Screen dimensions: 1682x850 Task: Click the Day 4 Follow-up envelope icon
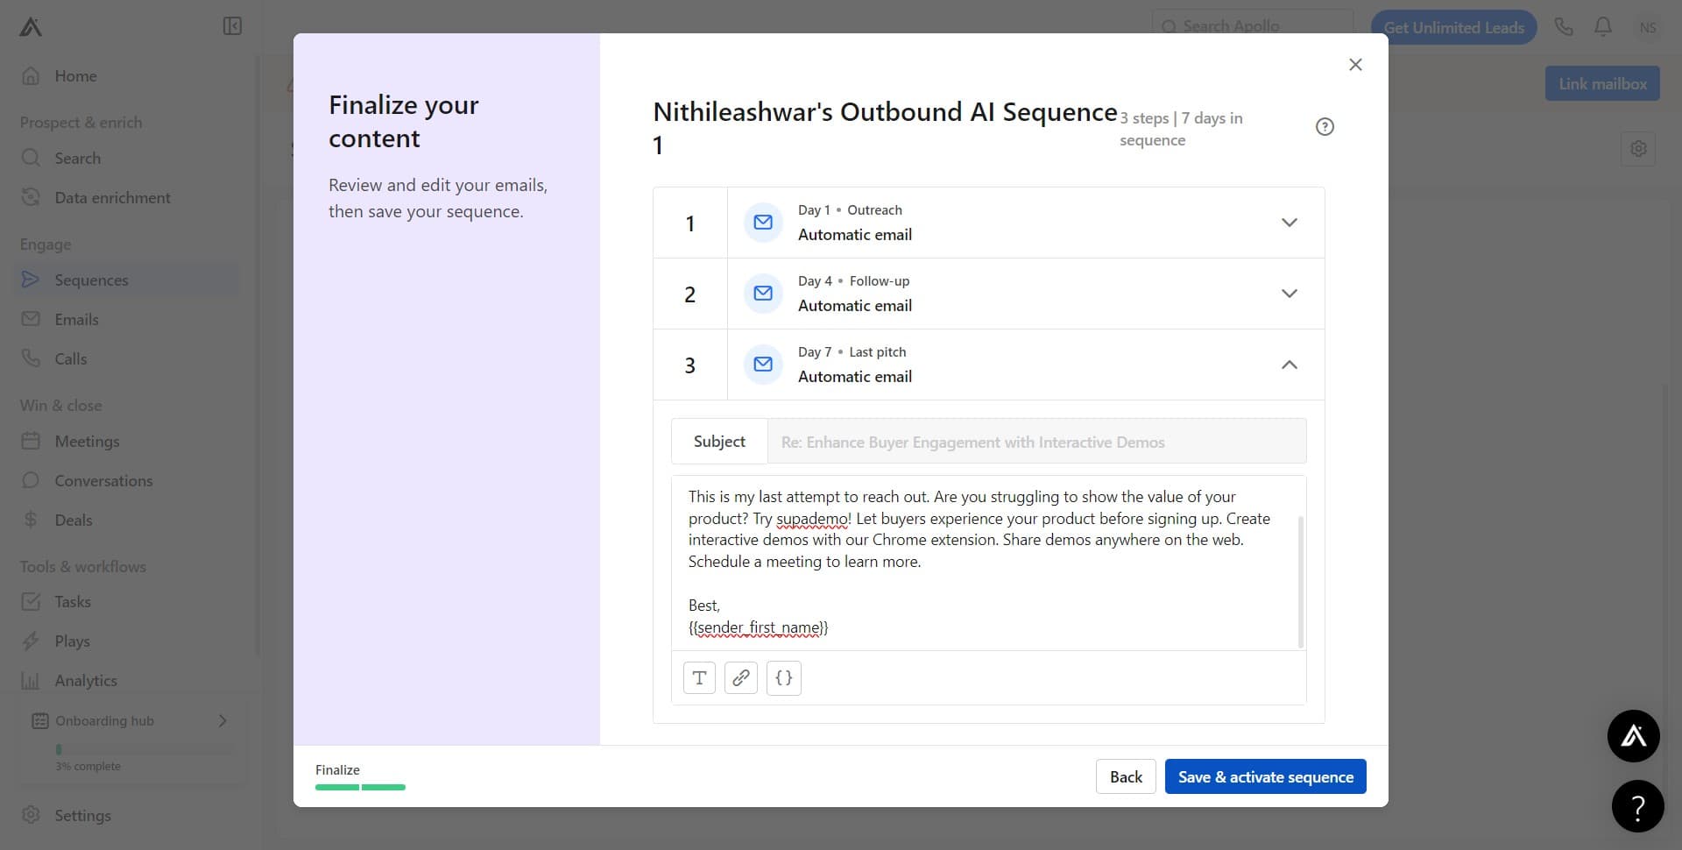pos(763,294)
